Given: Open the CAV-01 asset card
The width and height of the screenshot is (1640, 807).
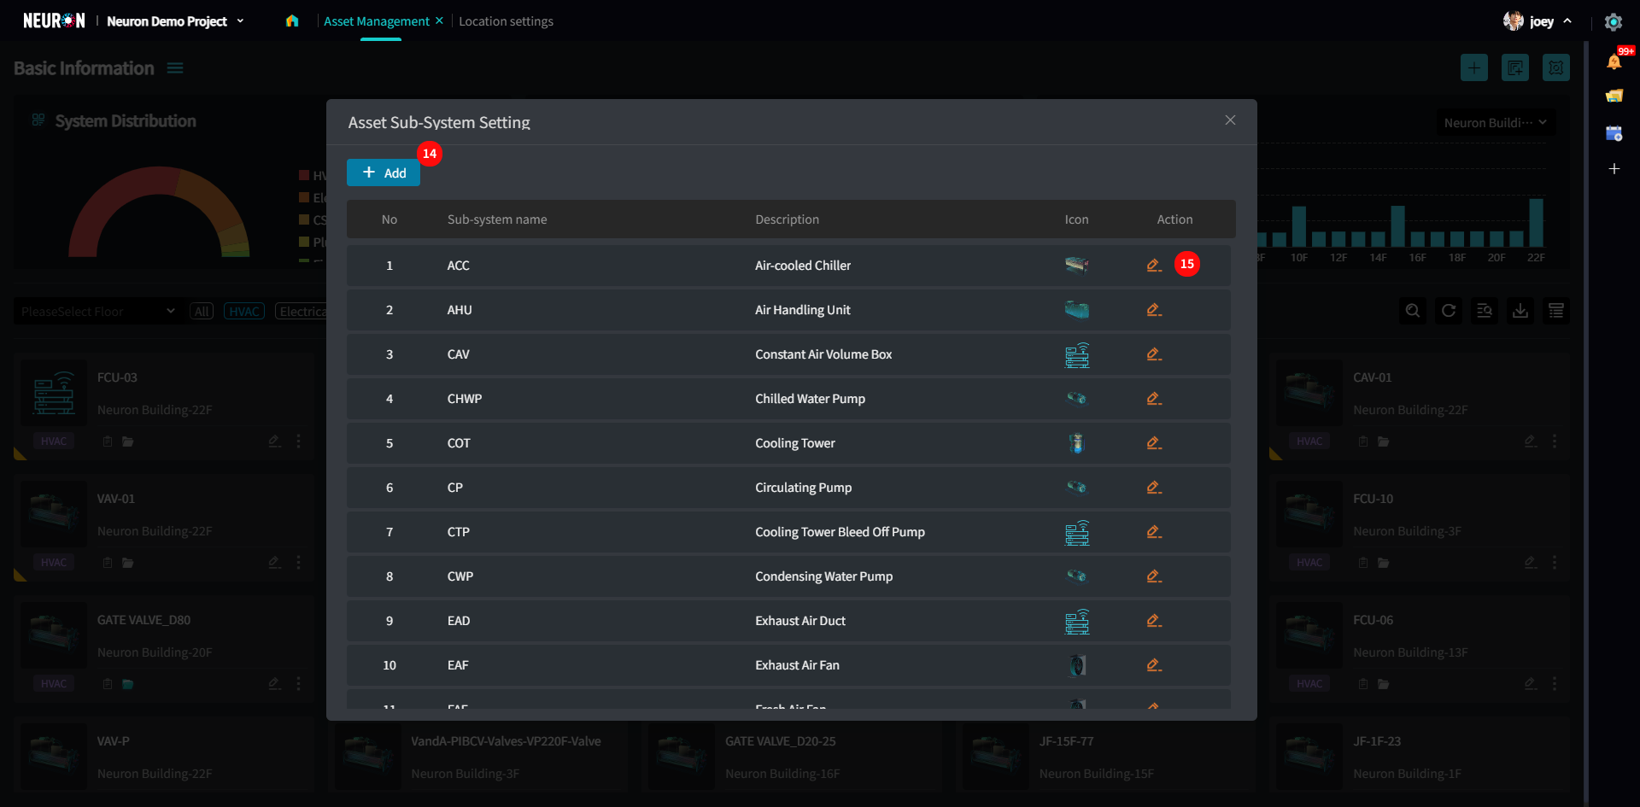Looking at the screenshot, I should [x=1420, y=406].
